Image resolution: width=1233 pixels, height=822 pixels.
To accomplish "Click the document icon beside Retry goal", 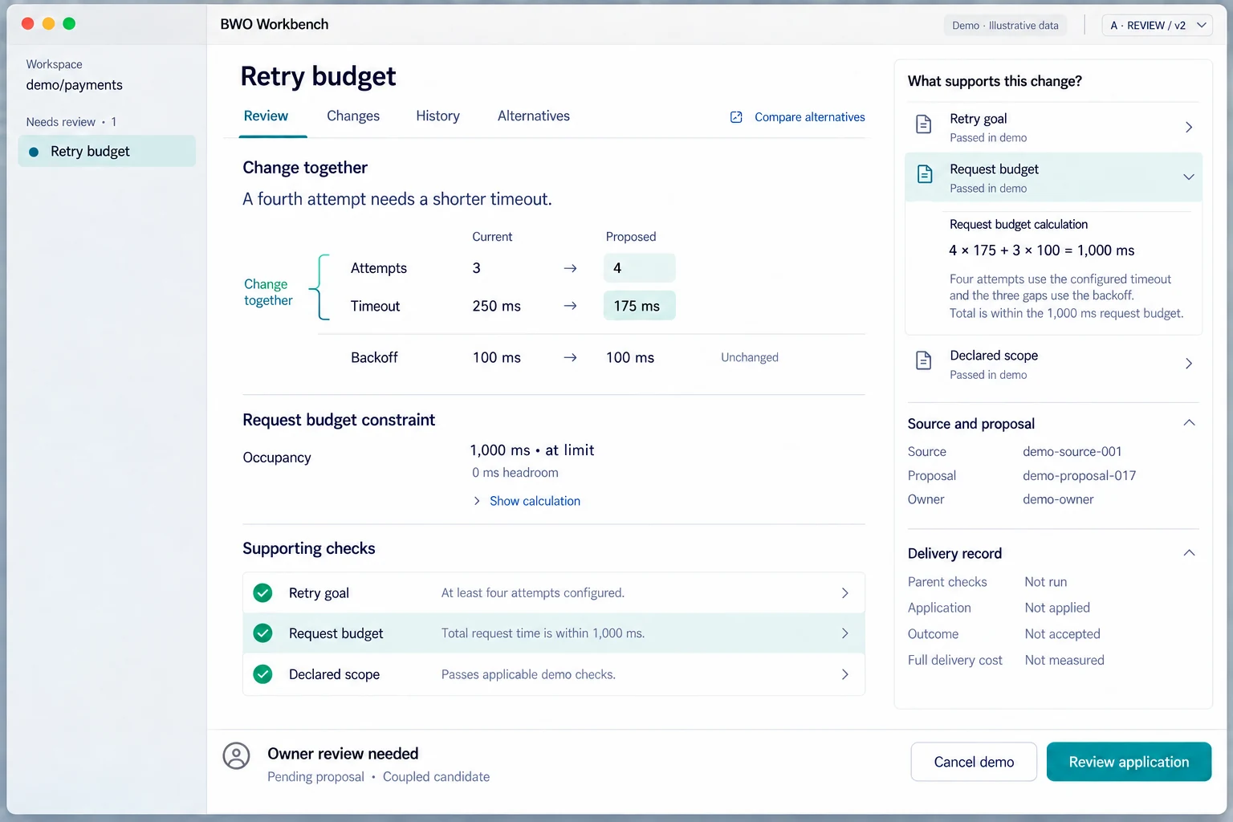I will (x=924, y=124).
